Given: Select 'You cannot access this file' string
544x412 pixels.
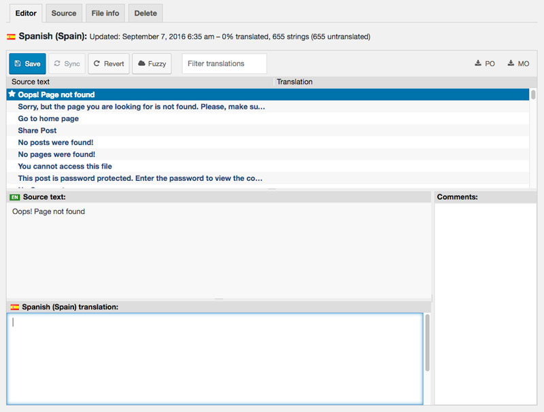Looking at the screenshot, I should (x=65, y=167).
